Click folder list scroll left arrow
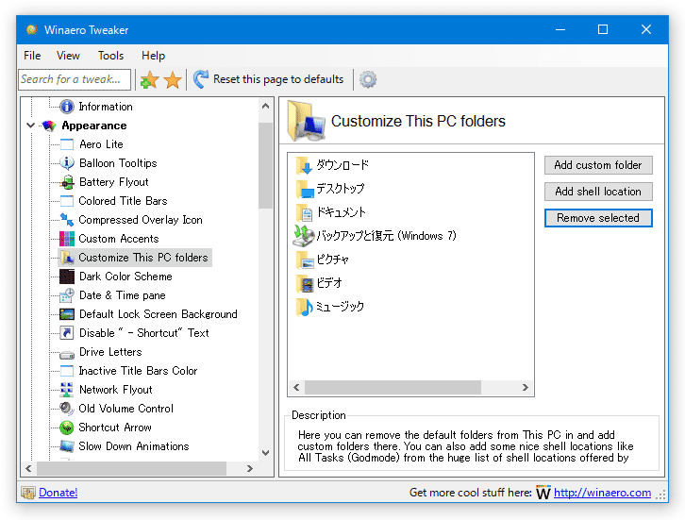Viewport: 685px width, 520px height. [296, 387]
